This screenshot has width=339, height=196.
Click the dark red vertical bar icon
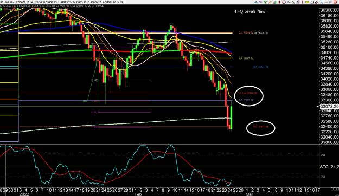(279, 2)
